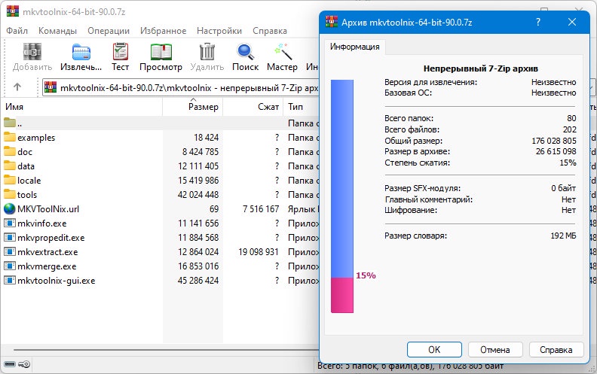The width and height of the screenshot is (597, 374).
Task: Select the MKVToolNix.url globe icon
Action: point(10,208)
